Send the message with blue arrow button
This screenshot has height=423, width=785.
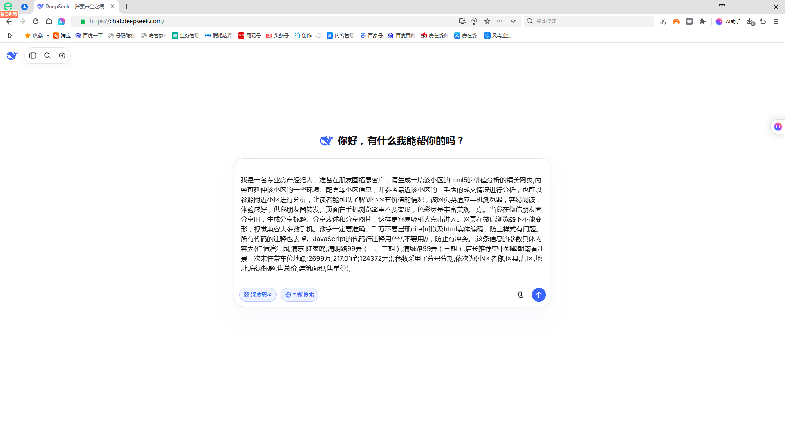coord(539,295)
